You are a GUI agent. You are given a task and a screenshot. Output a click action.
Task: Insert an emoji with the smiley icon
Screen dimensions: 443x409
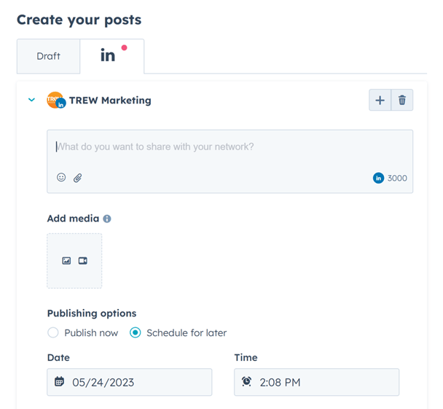click(61, 177)
